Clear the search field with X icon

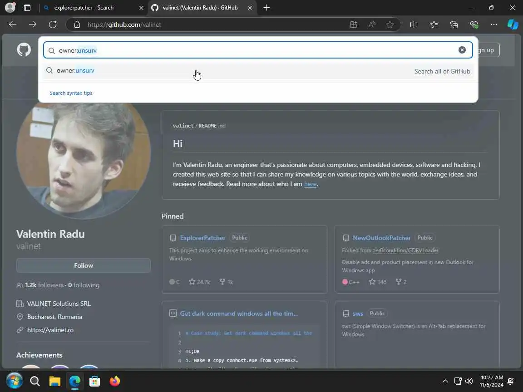(x=462, y=50)
